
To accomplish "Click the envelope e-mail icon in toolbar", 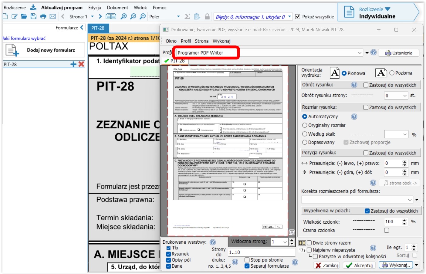I will [53, 16].
